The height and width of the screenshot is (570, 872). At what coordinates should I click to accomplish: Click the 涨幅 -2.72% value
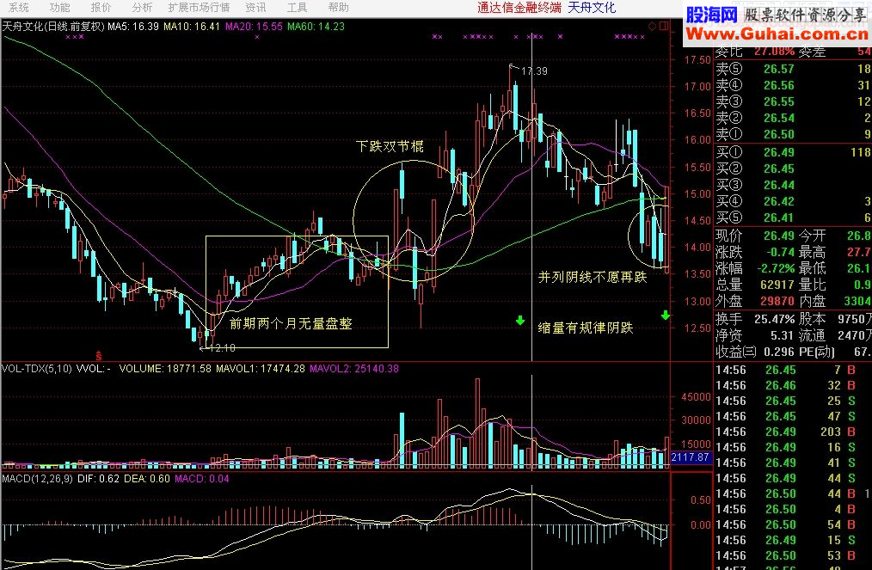coord(776,268)
